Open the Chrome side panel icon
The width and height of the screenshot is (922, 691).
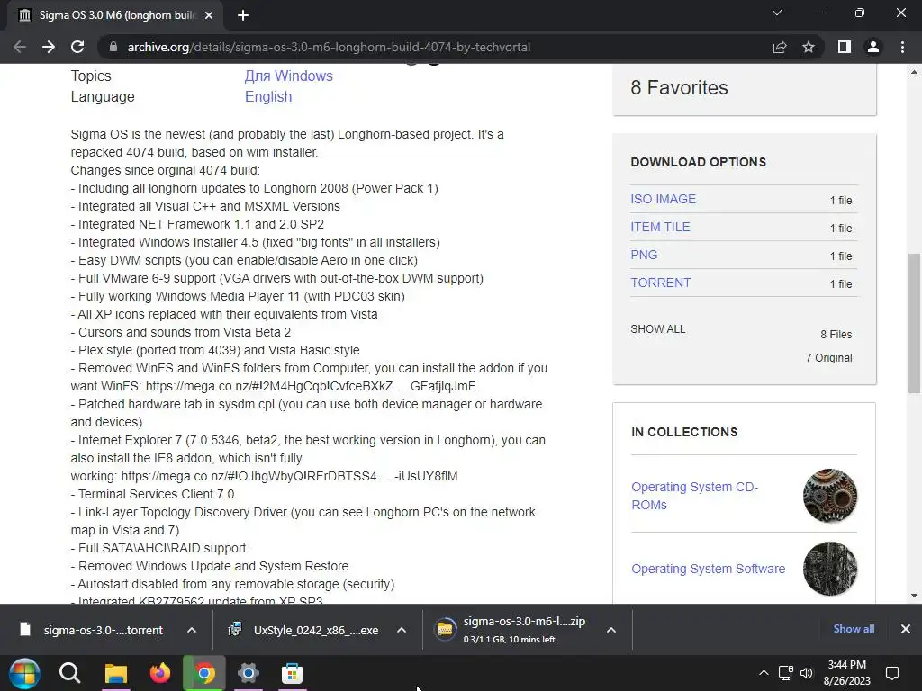pyautogui.click(x=845, y=47)
